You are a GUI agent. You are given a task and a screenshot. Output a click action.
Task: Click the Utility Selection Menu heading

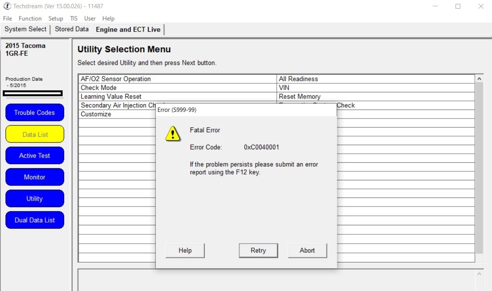pyautogui.click(x=124, y=49)
